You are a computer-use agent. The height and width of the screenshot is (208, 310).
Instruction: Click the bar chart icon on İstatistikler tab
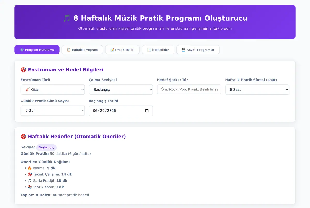point(149,50)
